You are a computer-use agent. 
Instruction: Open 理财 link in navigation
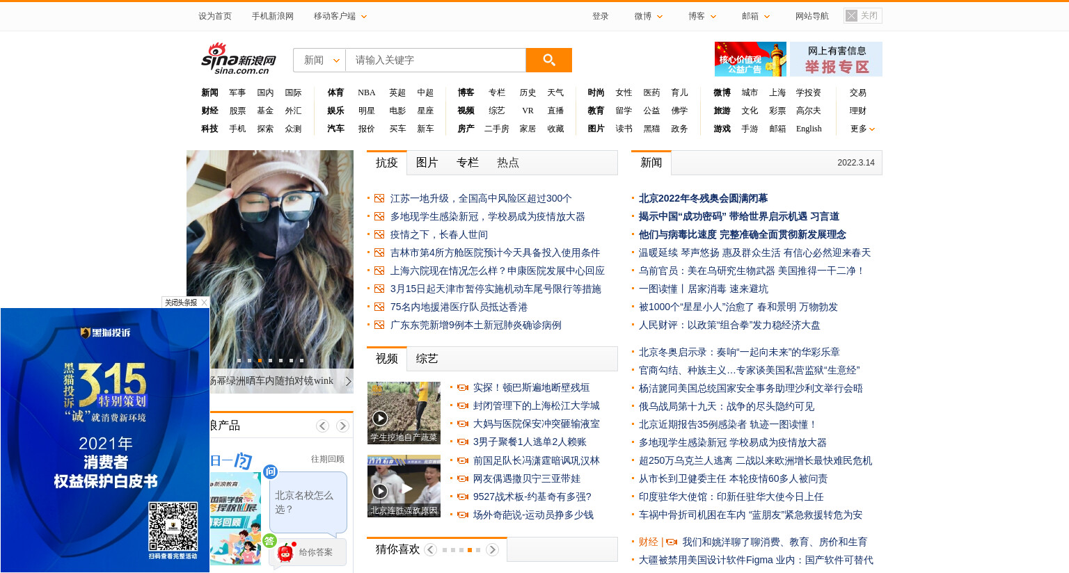pos(857,111)
